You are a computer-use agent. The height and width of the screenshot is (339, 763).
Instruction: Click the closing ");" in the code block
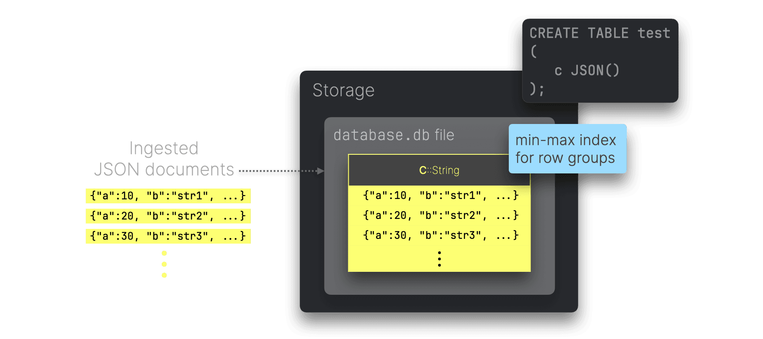[x=537, y=89]
